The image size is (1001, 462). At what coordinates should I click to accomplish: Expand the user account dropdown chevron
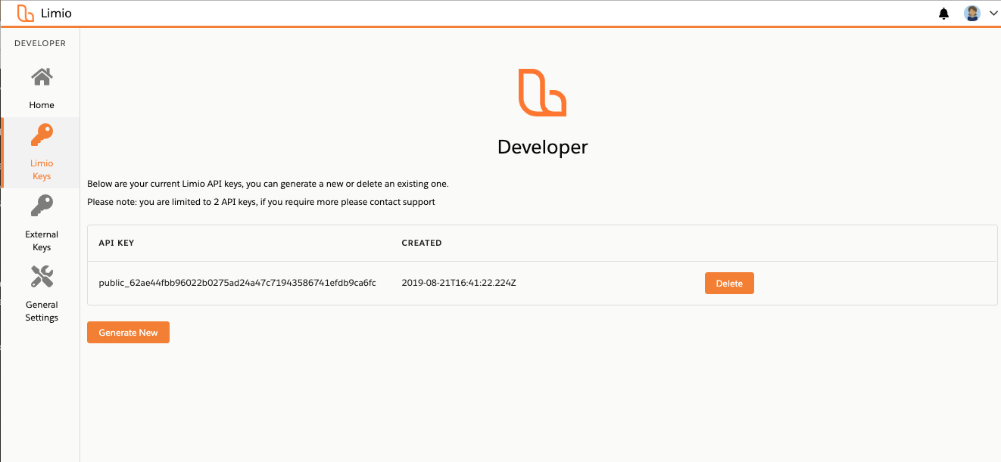pos(993,13)
